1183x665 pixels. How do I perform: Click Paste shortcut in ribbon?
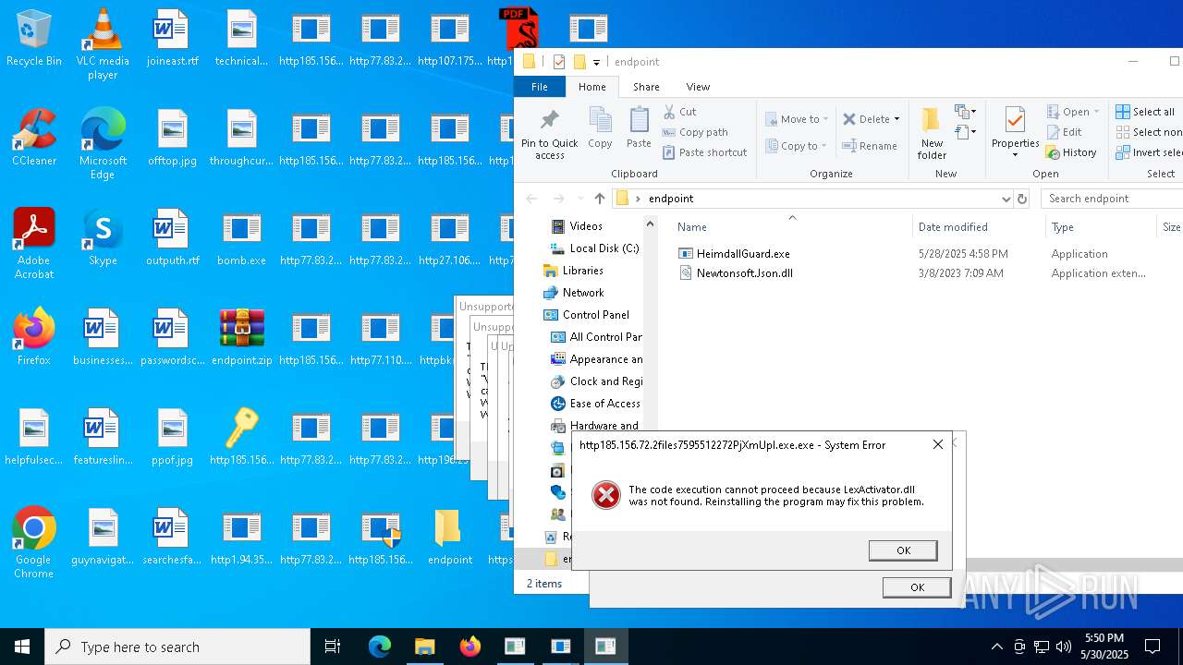click(704, 152)
